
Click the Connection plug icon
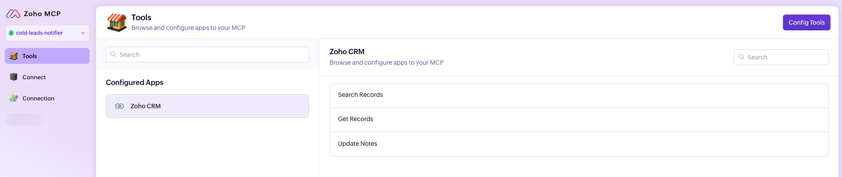pos(14,98)
